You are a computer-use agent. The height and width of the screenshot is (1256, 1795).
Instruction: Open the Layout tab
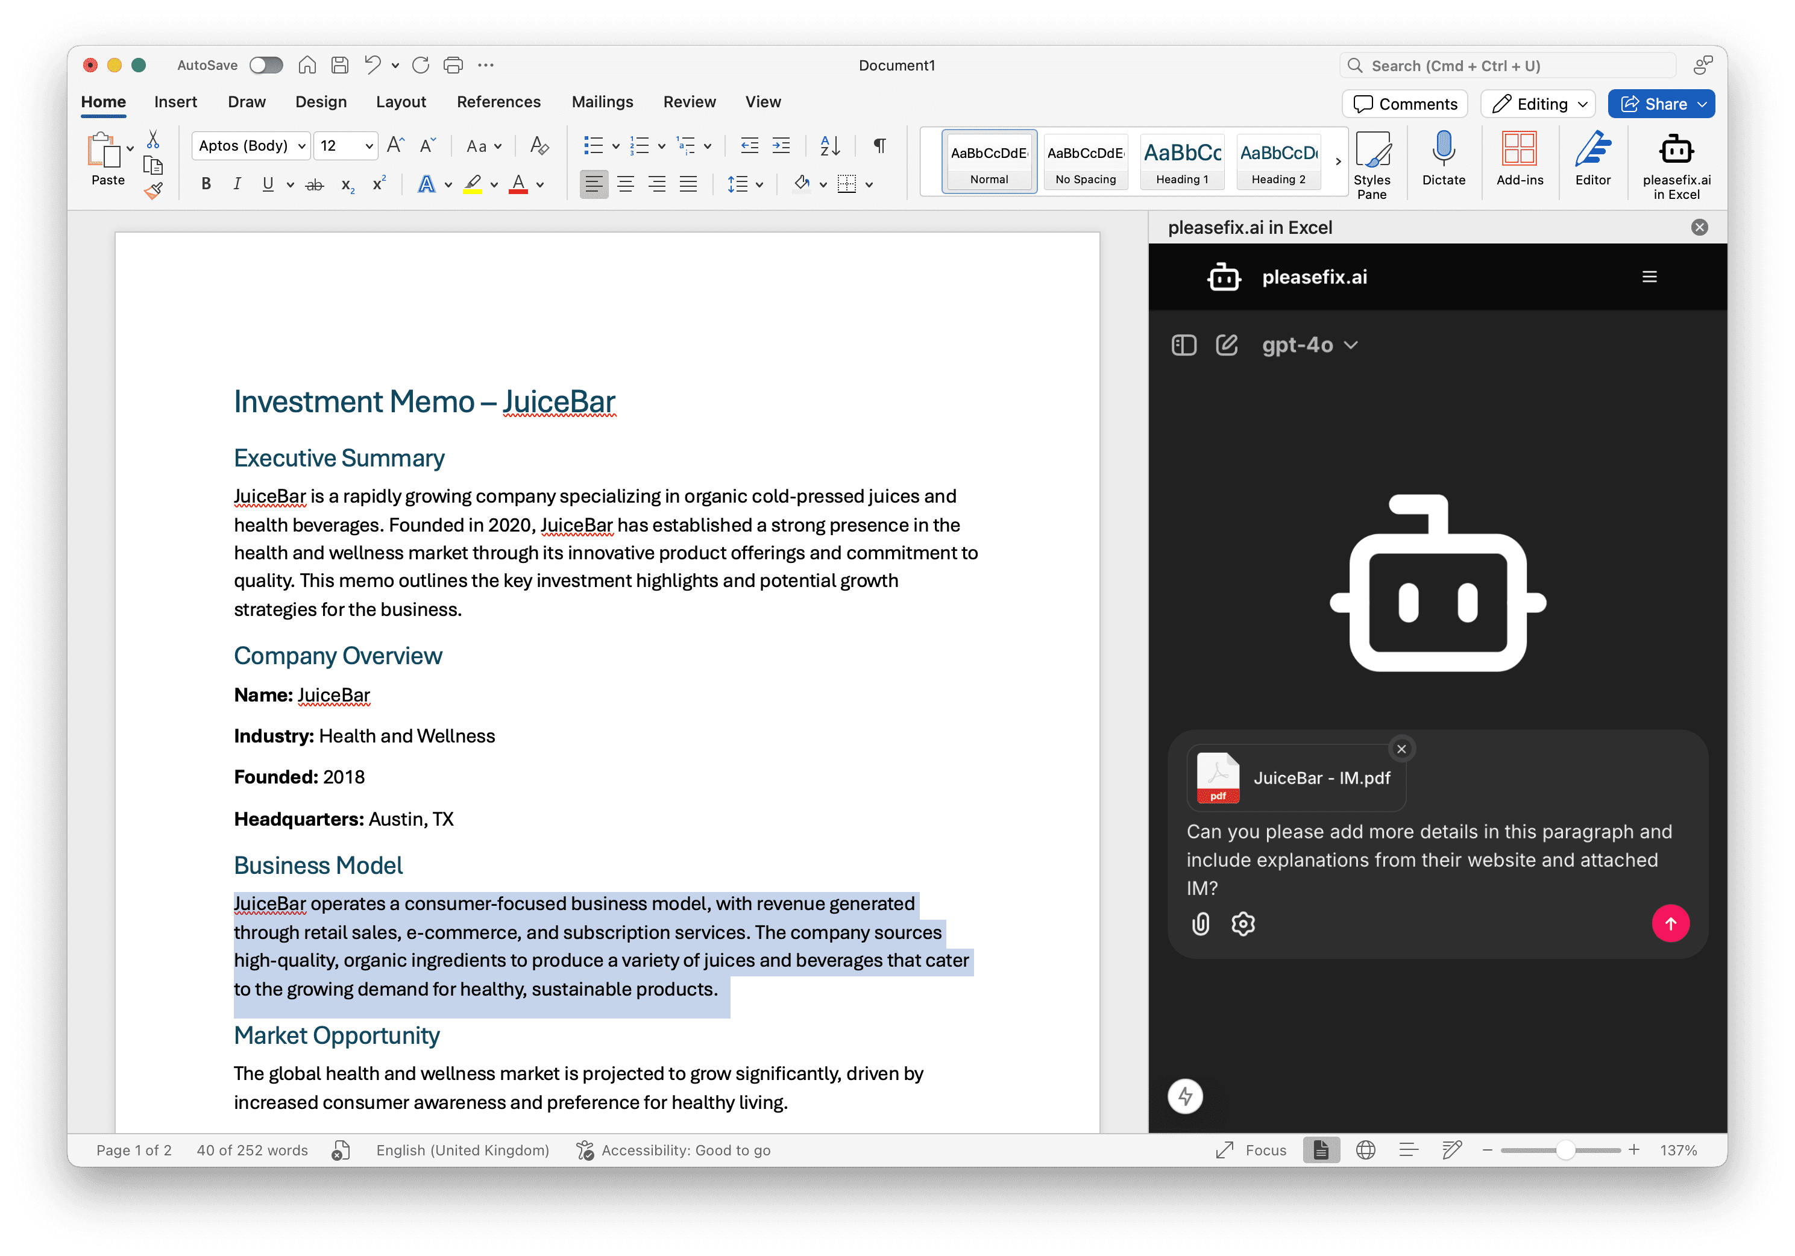pos(400,102)
